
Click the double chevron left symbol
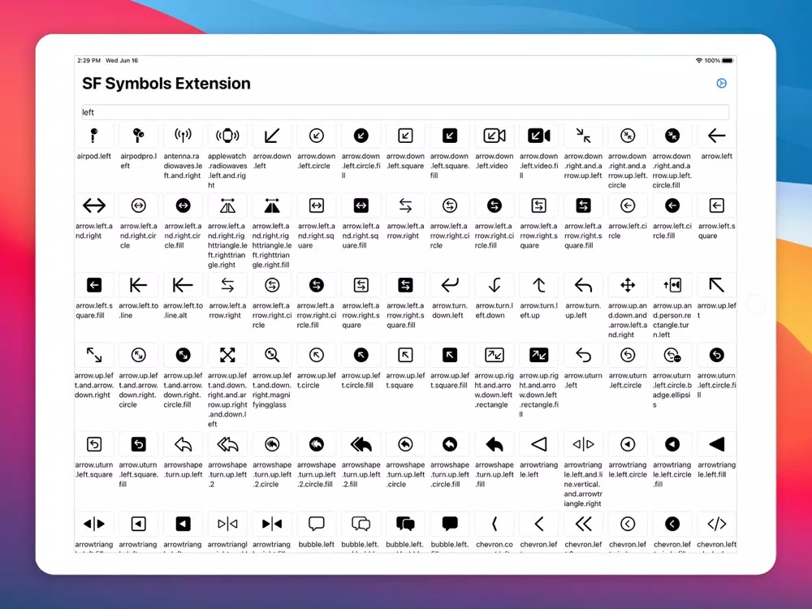583,524
